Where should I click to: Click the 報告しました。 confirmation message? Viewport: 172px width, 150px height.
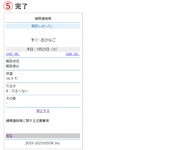[x=43, y=26]
